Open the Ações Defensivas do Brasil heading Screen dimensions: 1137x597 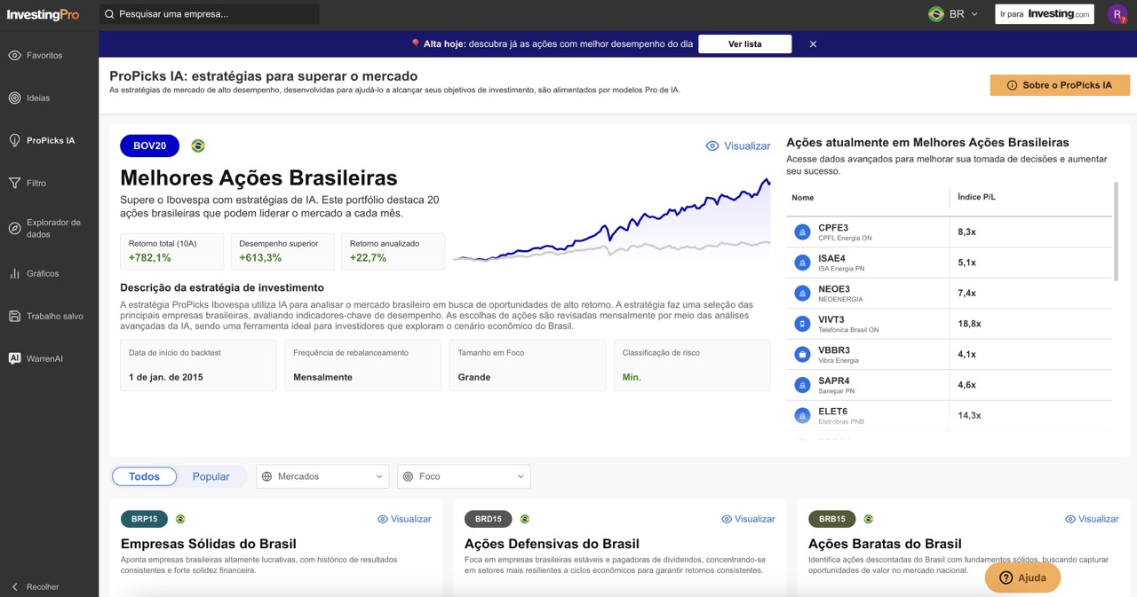click(x=552, y=544)
